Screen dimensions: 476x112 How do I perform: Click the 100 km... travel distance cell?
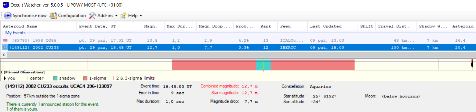(403, 47)
